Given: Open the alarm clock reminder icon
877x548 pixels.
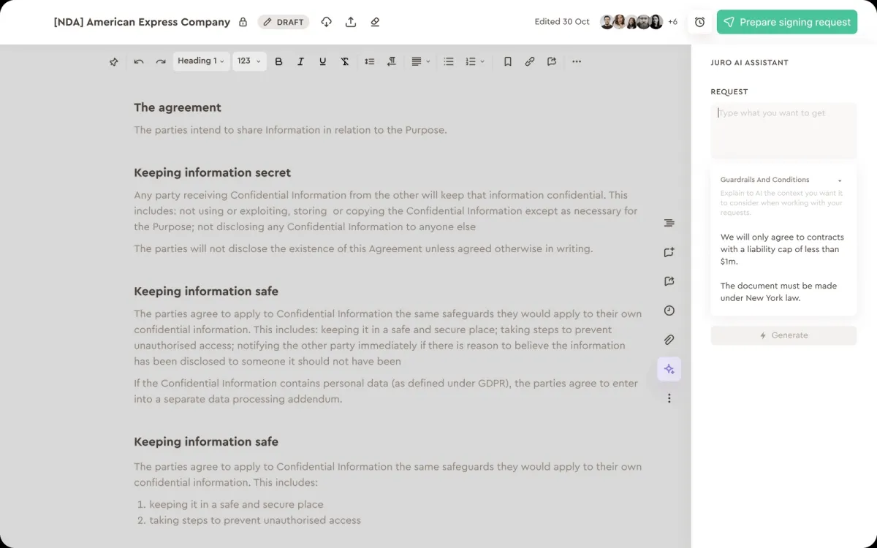Looking at the screenshot, I should pos(699,22).
